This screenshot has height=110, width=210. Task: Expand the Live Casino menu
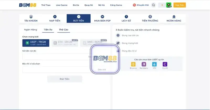point(62,5)
